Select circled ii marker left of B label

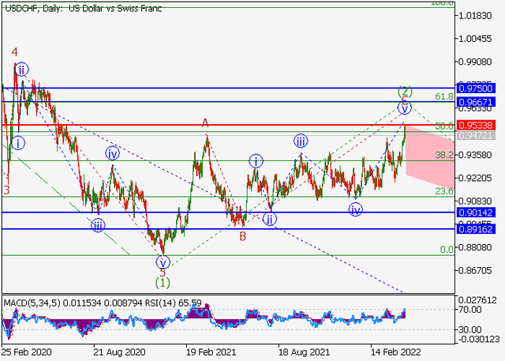coord(270,219)
